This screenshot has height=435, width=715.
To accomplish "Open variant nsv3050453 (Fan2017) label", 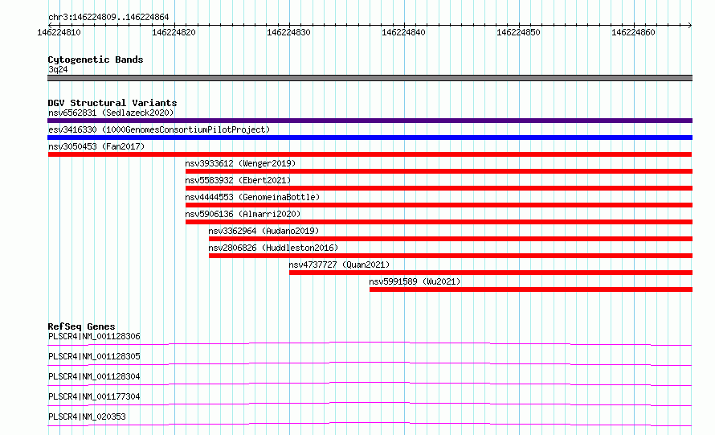I will pos(96,146).
